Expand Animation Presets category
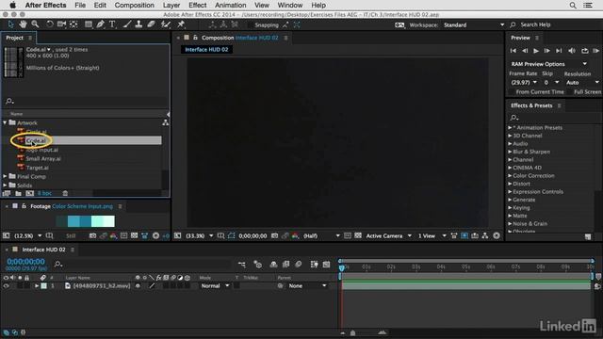 (x=510, y=128)
